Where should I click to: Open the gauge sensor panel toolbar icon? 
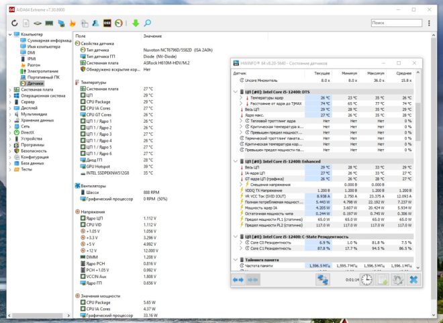119,24
